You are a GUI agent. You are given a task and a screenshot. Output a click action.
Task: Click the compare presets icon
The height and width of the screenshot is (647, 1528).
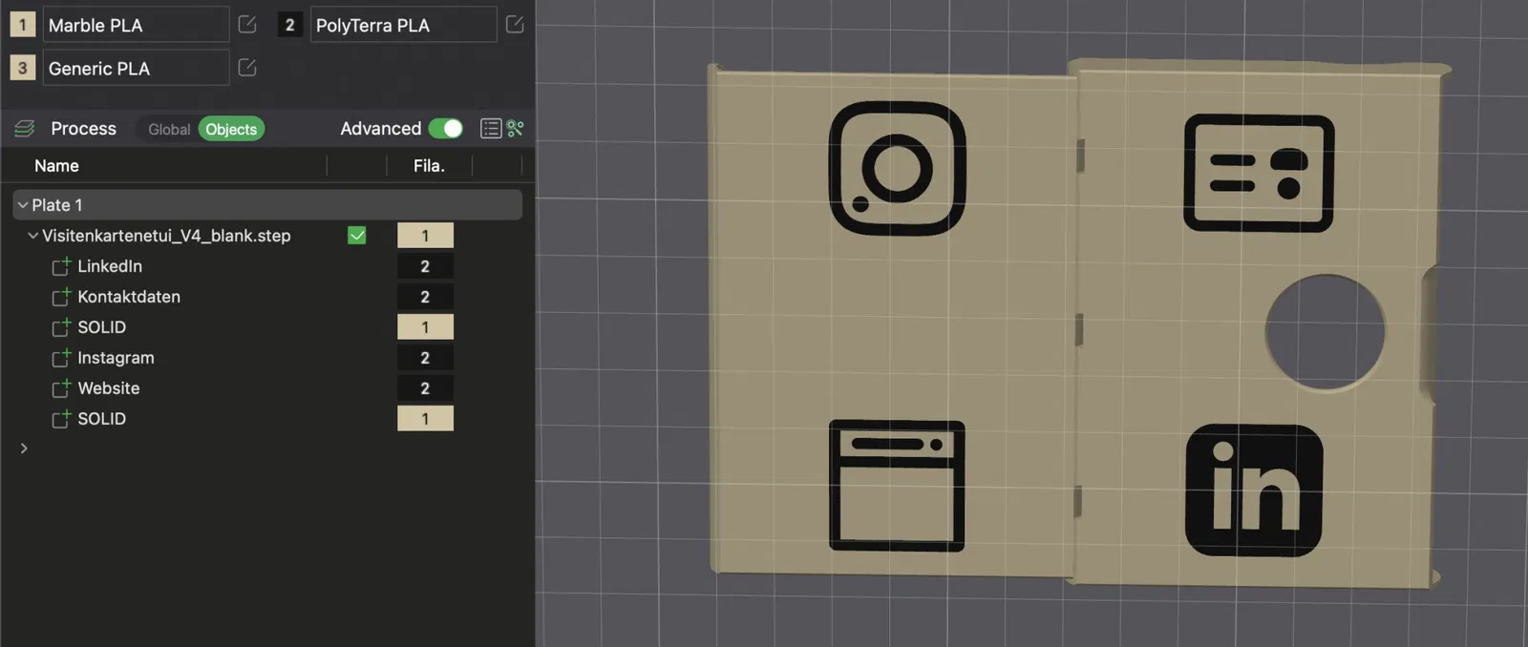516,129
